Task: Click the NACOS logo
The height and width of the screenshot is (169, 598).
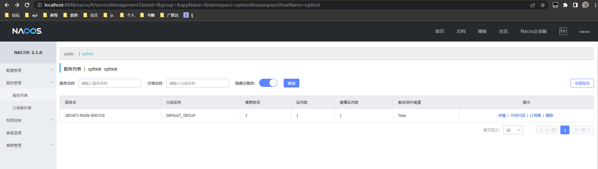Action: pyautogui.click(x=28, y=31)
